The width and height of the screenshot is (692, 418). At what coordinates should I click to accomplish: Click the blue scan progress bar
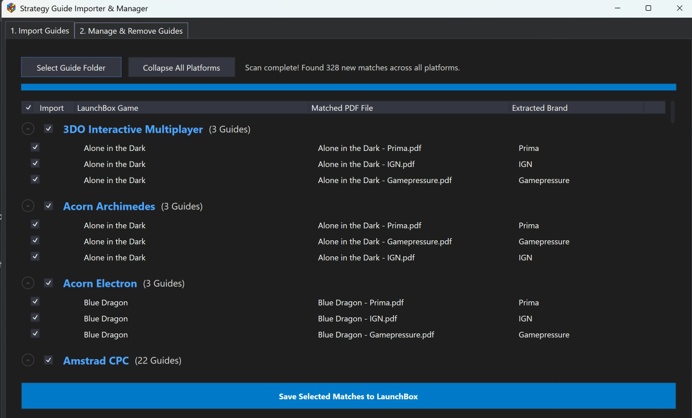tap(348, 87)
